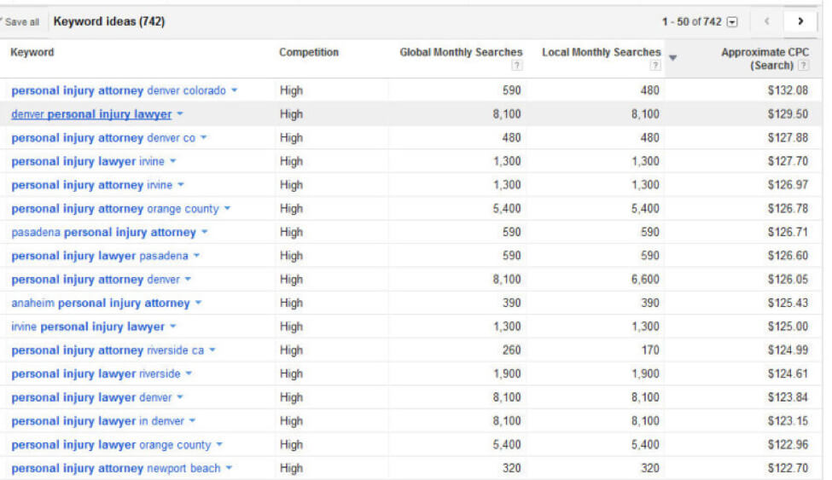Open keyword personal injury lawyer pasadena
Screen dimensions: 832x480
point(100,256)
